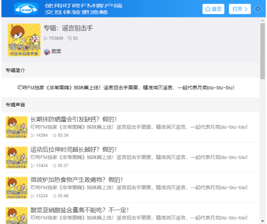The width and height of the screenshot is (267, 224).
Task: Open track 运动后拉伸时间越长越好？假的！
Action: pos(73,149)
